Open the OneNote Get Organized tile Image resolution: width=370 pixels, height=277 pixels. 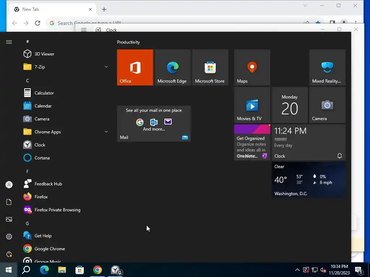(x=252, y=142)
